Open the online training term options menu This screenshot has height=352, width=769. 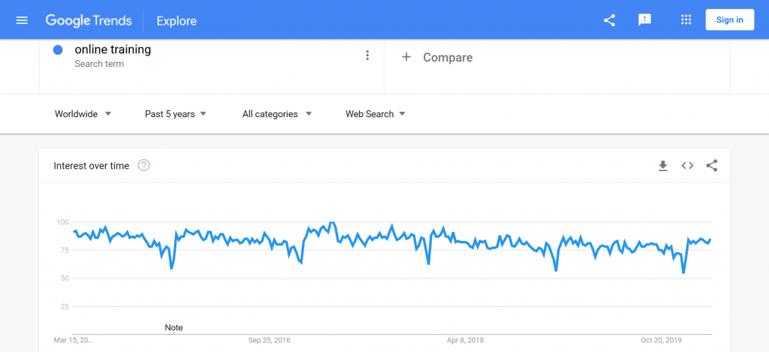point(366,56)
